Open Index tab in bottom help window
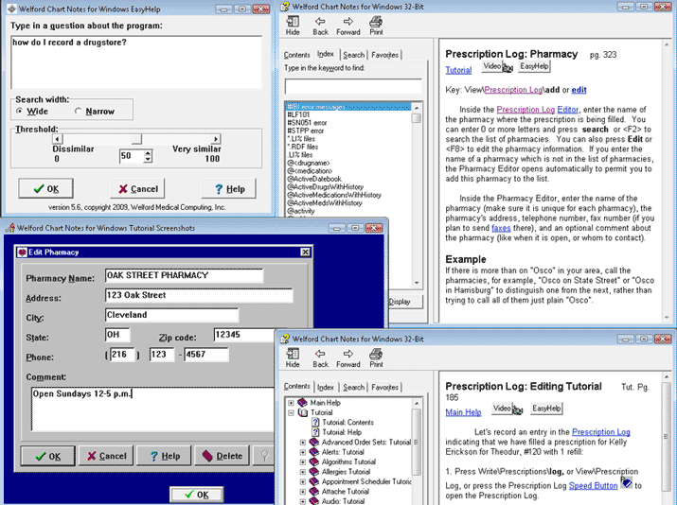The image size is (677, 505). (x=326, y=388)
